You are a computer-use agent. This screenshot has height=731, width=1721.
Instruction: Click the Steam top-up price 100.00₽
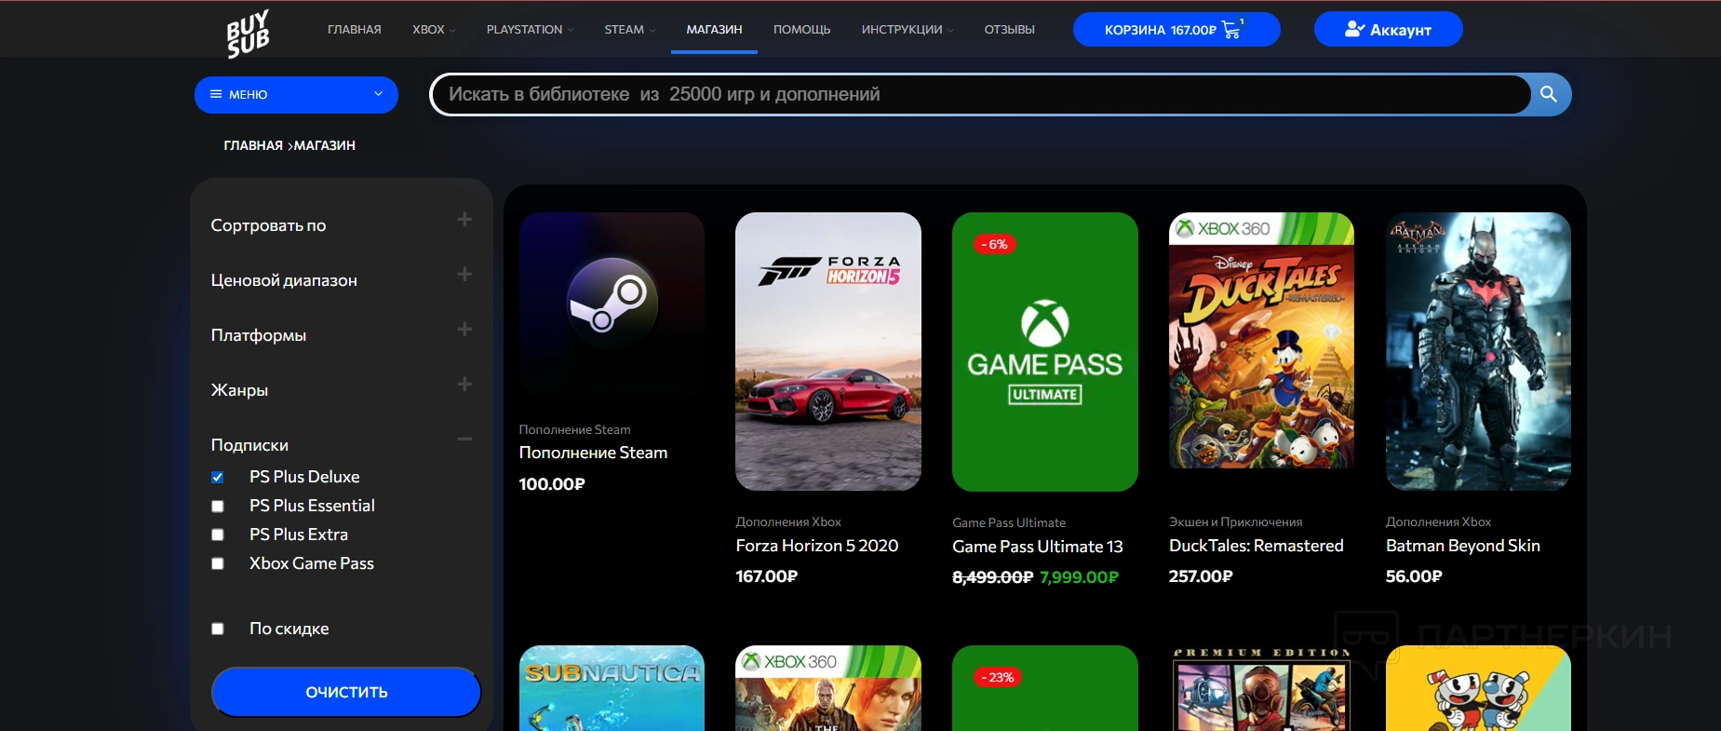(552, 484)
